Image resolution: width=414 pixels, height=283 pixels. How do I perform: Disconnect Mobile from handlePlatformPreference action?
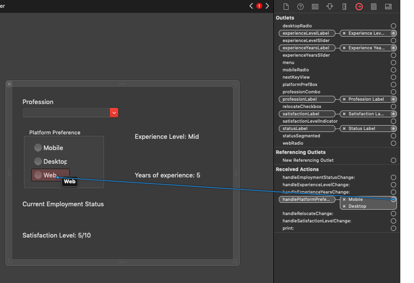pyautogui.click(x=344, y=199)
